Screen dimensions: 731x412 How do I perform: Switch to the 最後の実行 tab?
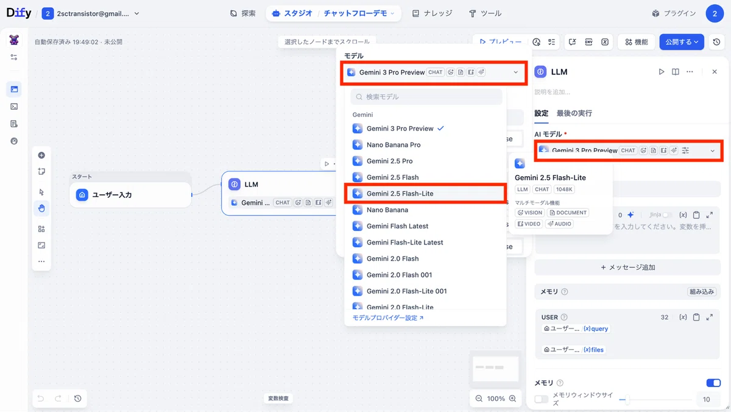pos(574,113)
